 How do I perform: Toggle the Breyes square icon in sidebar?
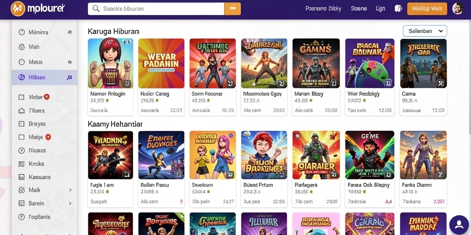[21, 124]
